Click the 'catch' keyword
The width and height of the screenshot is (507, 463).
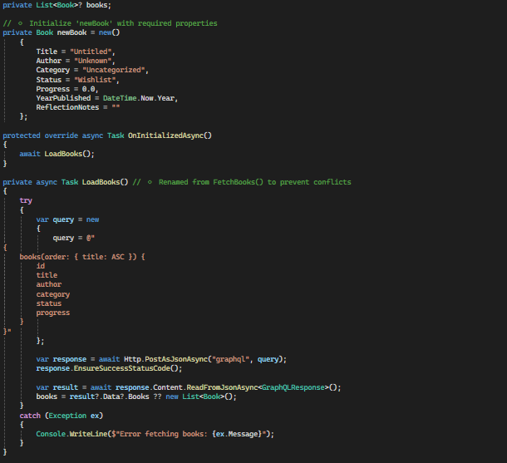click(30, 416)
